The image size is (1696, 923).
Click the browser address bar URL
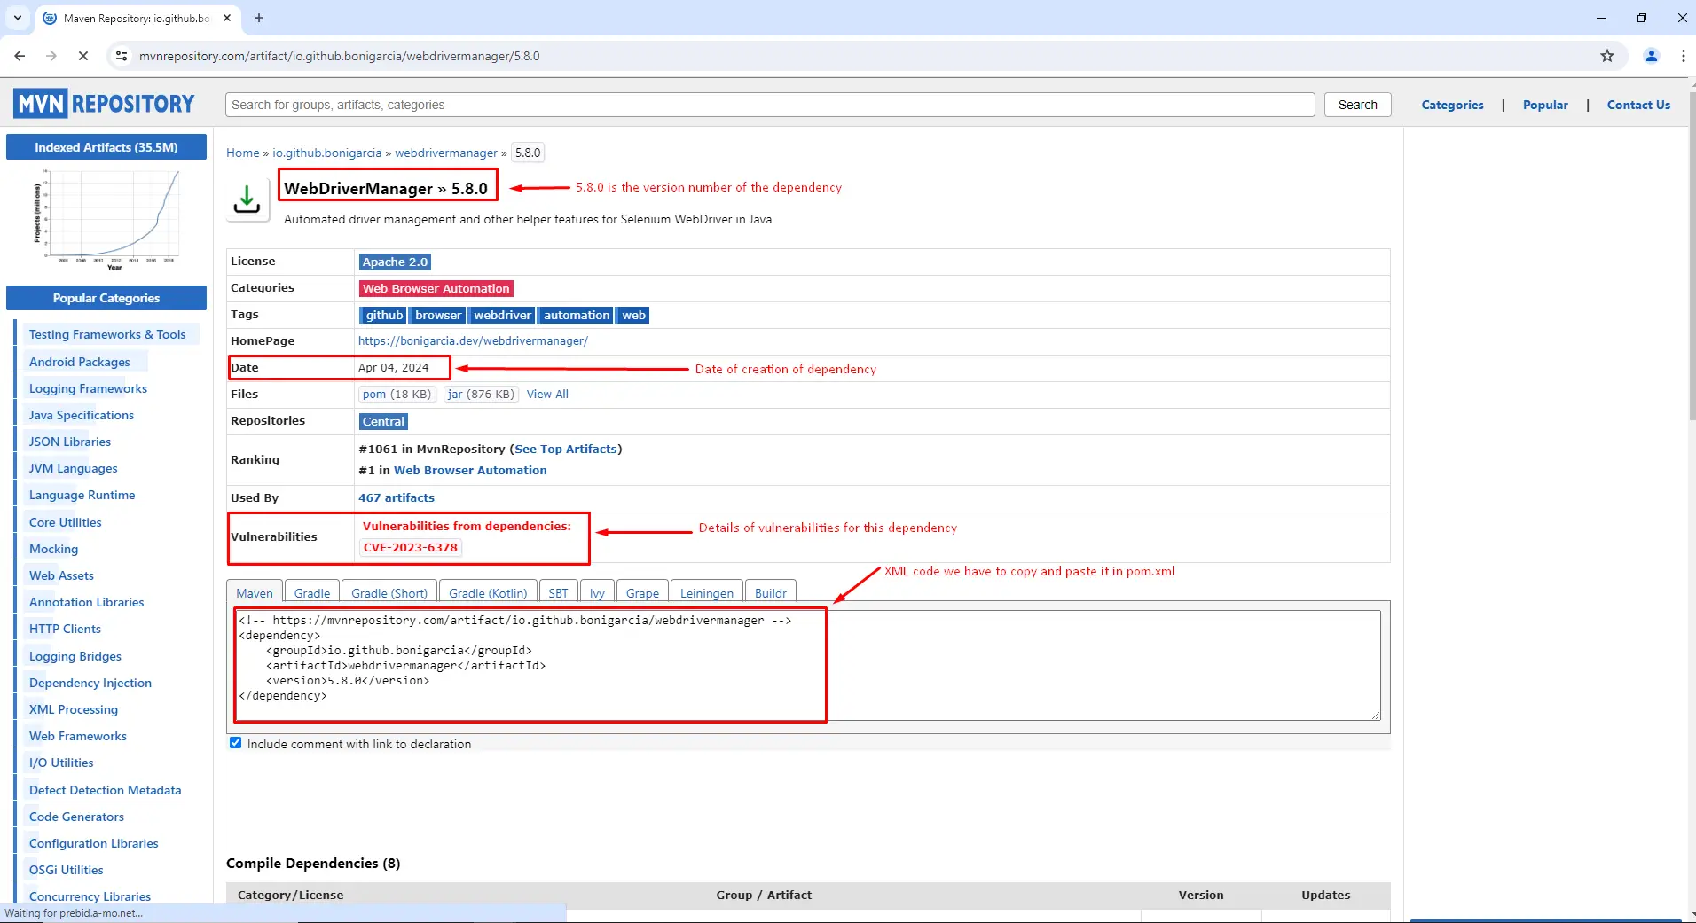tap(340, 56)
